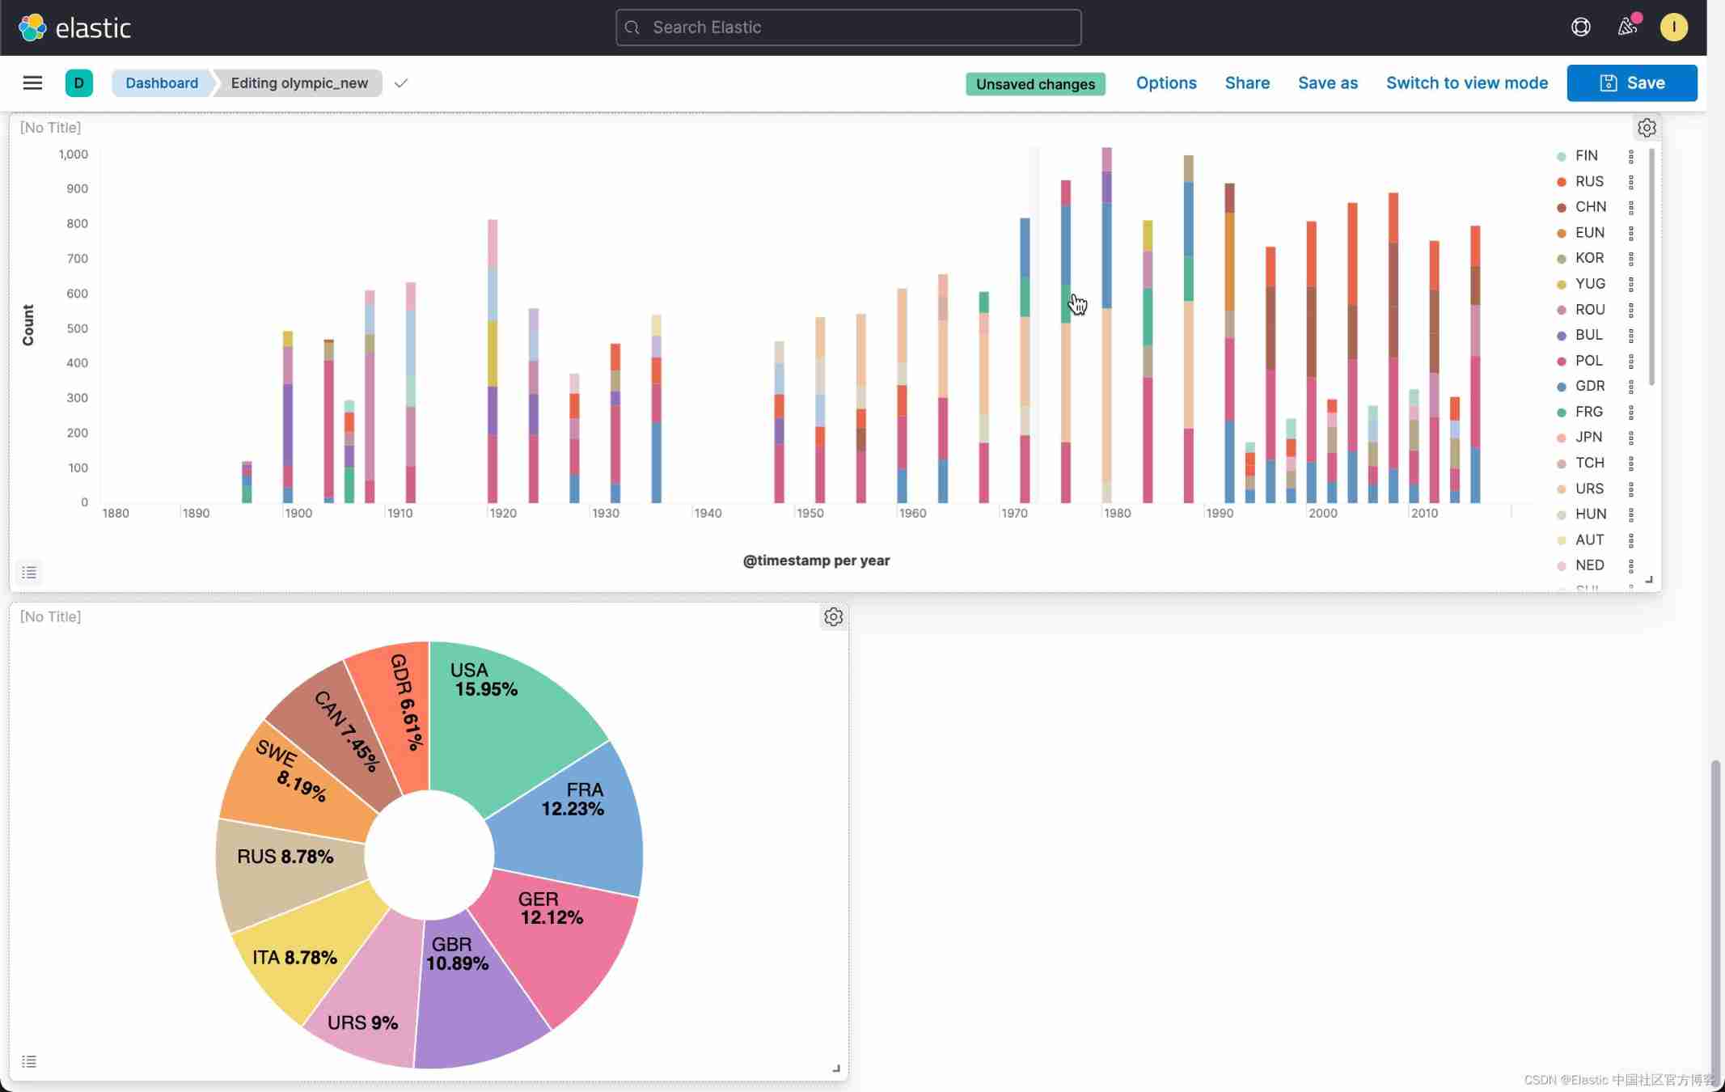Open pie chart panel gear options
The width and height of the screenshot is (1725, 1092).
pyautogui.click(x=833, y=617)
